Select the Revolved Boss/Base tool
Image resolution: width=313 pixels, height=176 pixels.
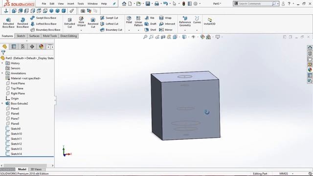pyautogui.click(x=22, y=22)
